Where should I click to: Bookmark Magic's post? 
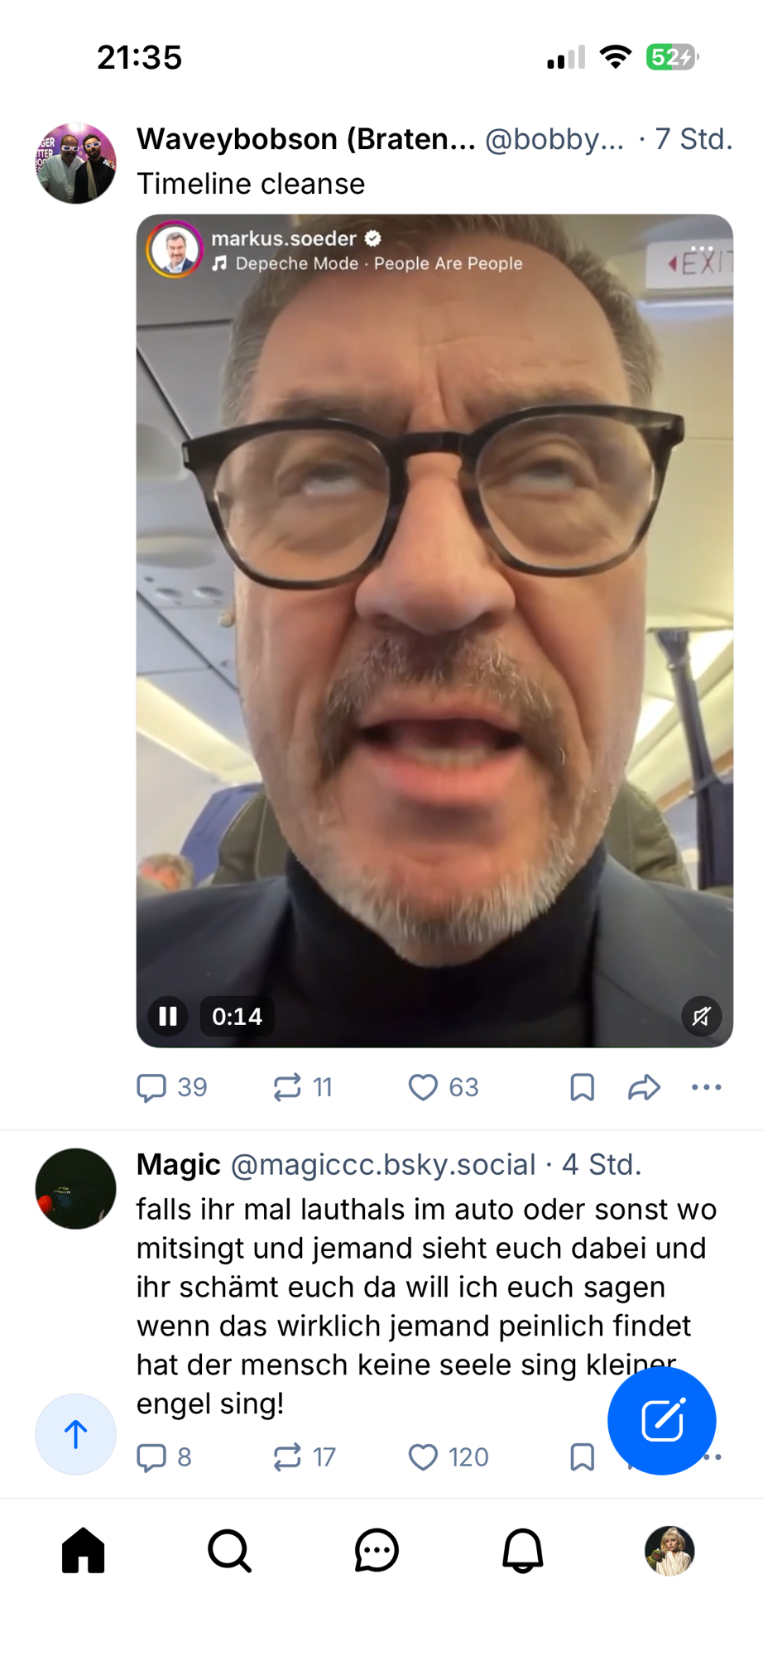pos(583,1456)
